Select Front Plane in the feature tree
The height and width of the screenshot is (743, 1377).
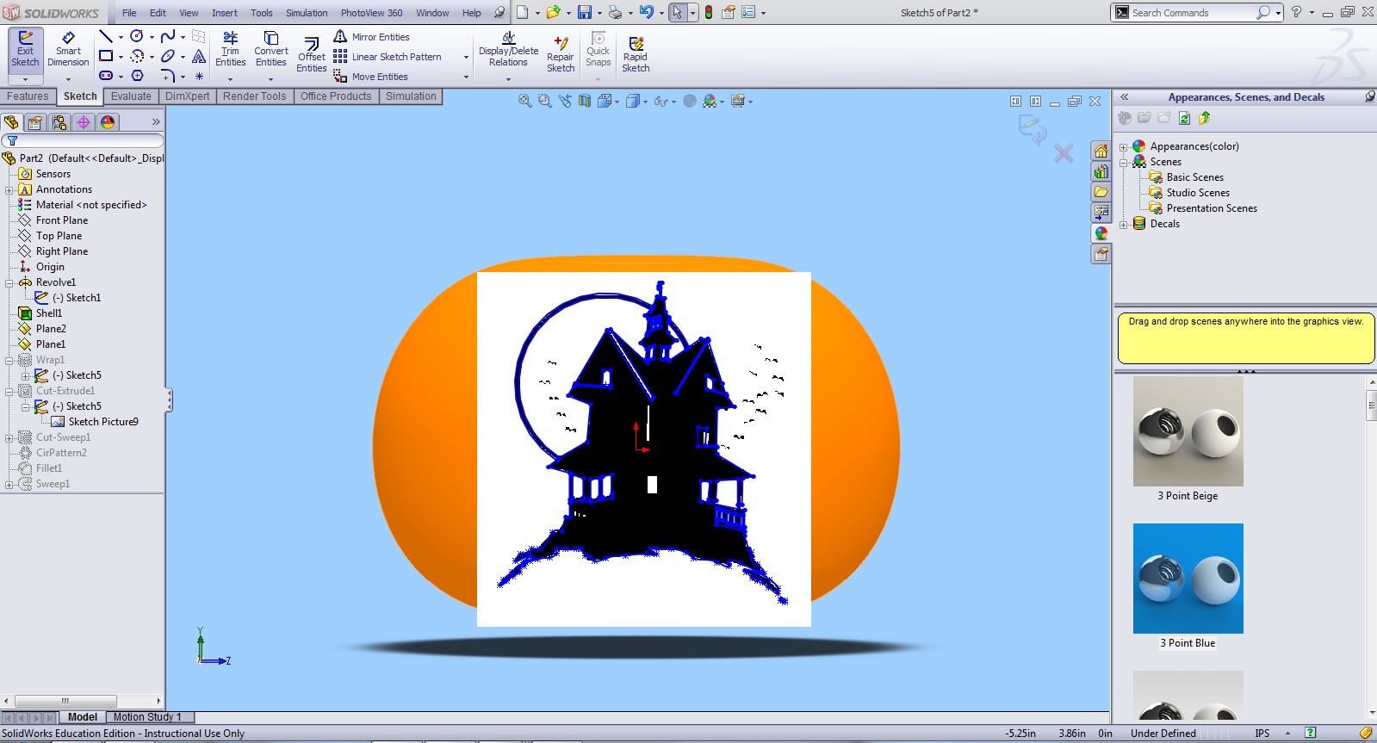click(62, 220)
